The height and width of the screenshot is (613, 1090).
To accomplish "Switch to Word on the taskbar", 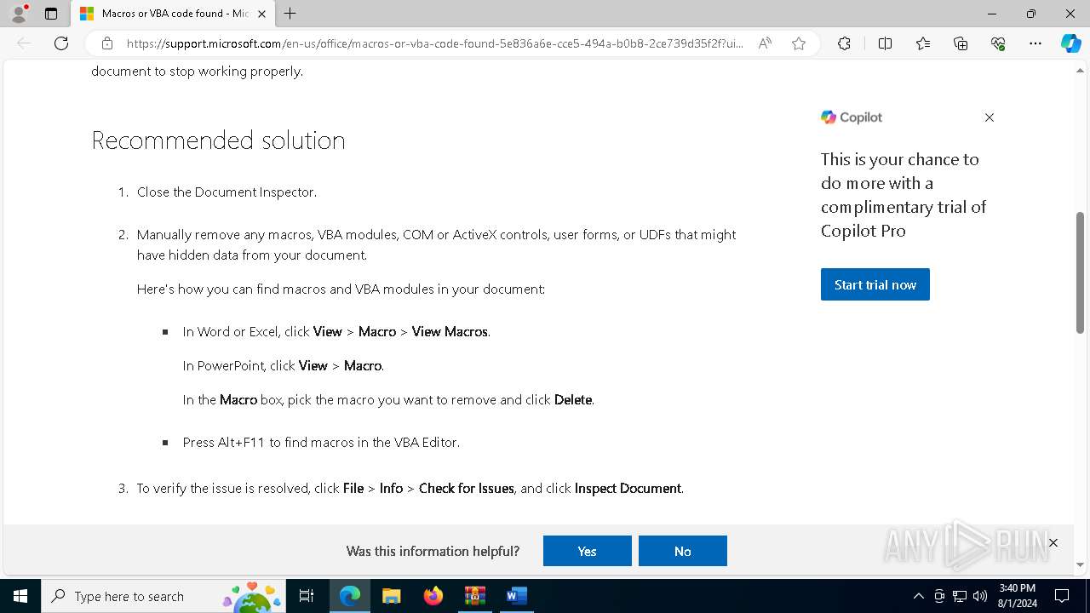I will point(516,596).
